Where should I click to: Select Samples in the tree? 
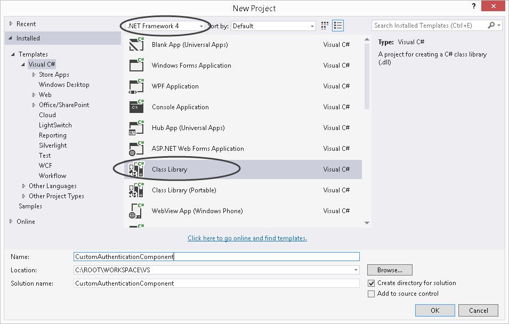coord(30,206)
